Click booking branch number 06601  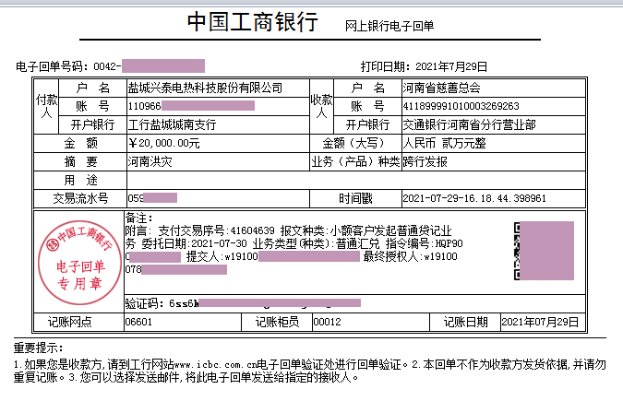[x=138, y=322]
